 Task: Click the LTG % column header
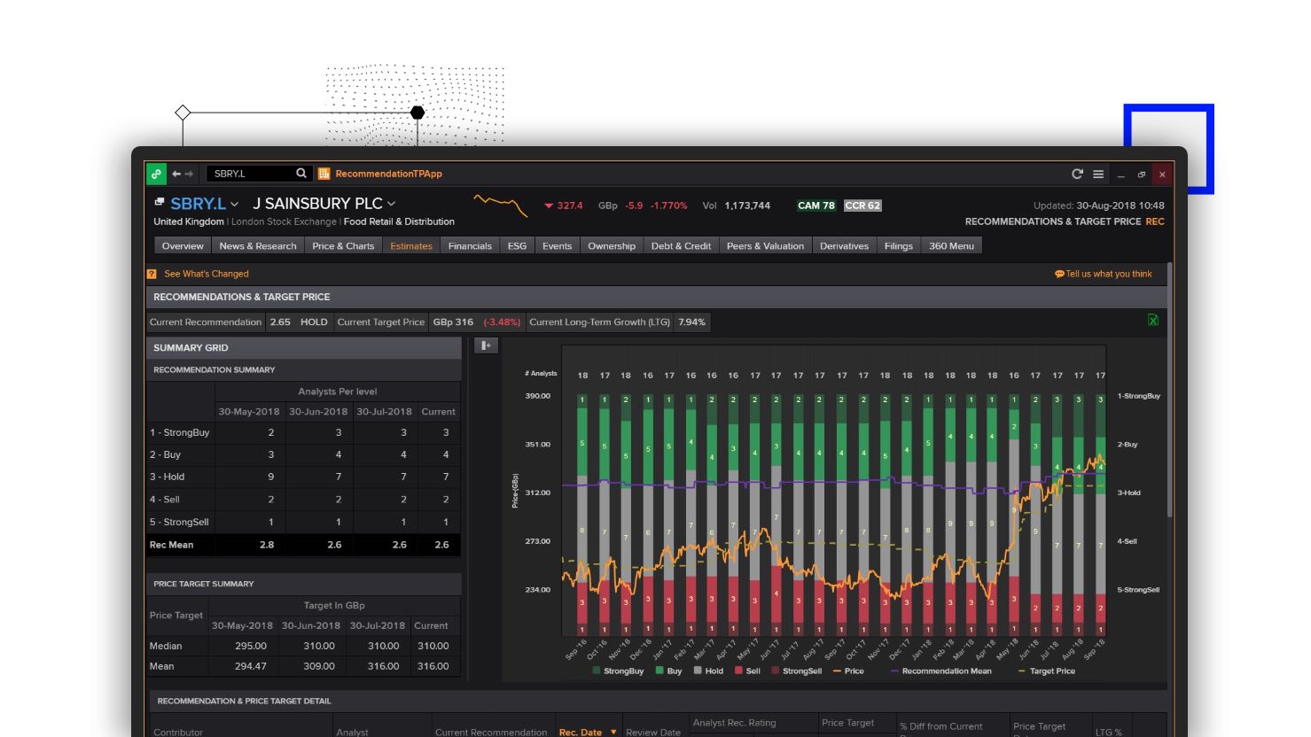pos(1109,733)
